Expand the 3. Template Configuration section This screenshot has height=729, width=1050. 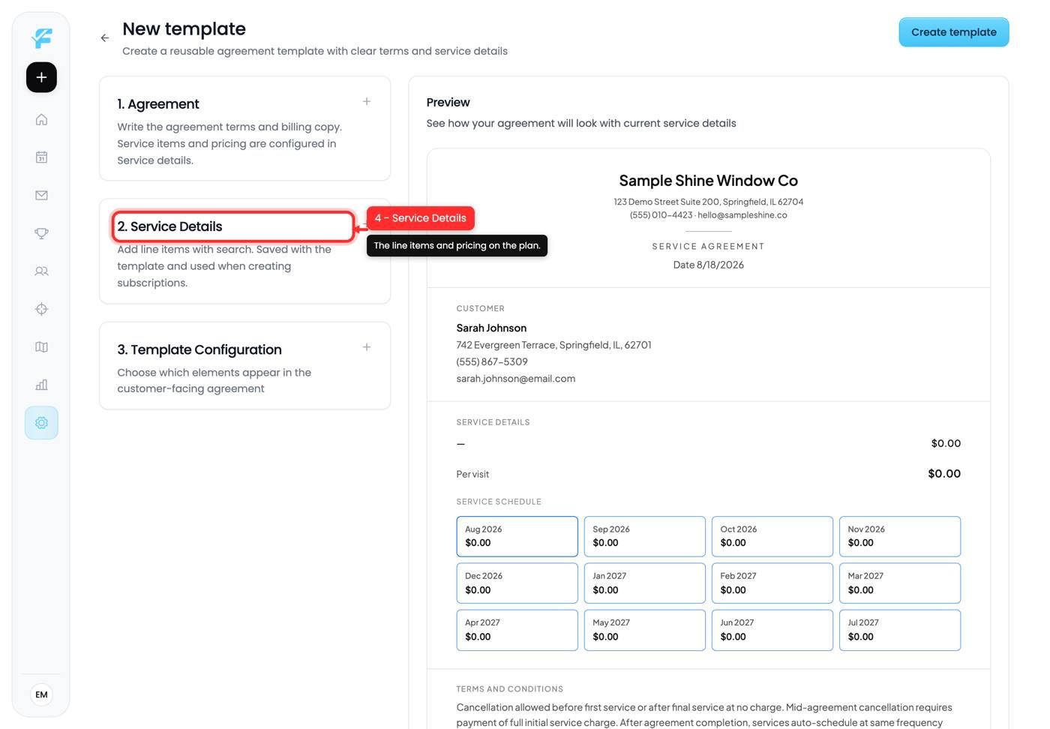tap(367, 347)
